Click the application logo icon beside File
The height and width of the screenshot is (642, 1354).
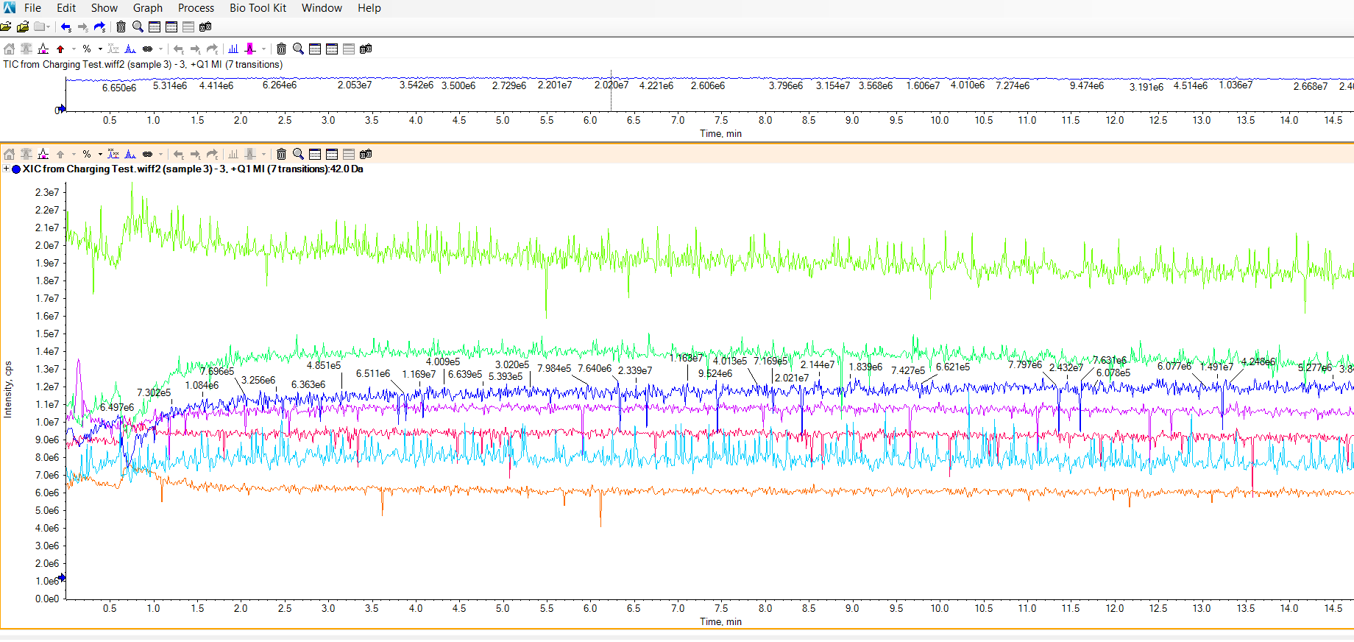click(x=9, y=7)
